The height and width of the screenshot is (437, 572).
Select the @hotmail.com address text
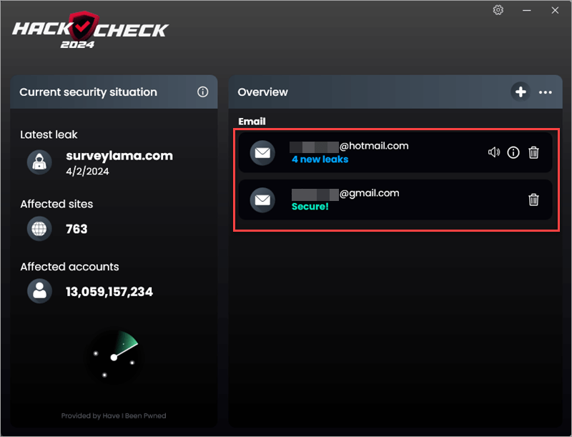pyautogui.click(x=374, y=146)
